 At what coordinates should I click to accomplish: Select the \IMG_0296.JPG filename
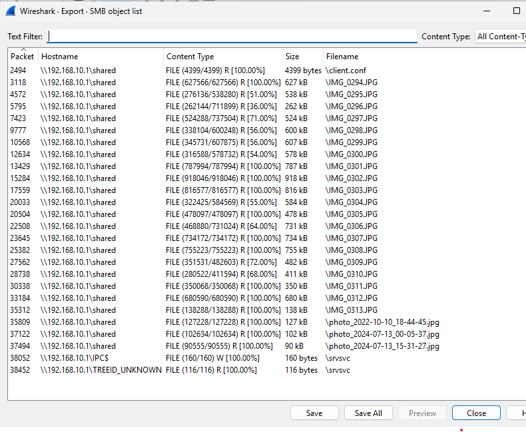point(352,107)
